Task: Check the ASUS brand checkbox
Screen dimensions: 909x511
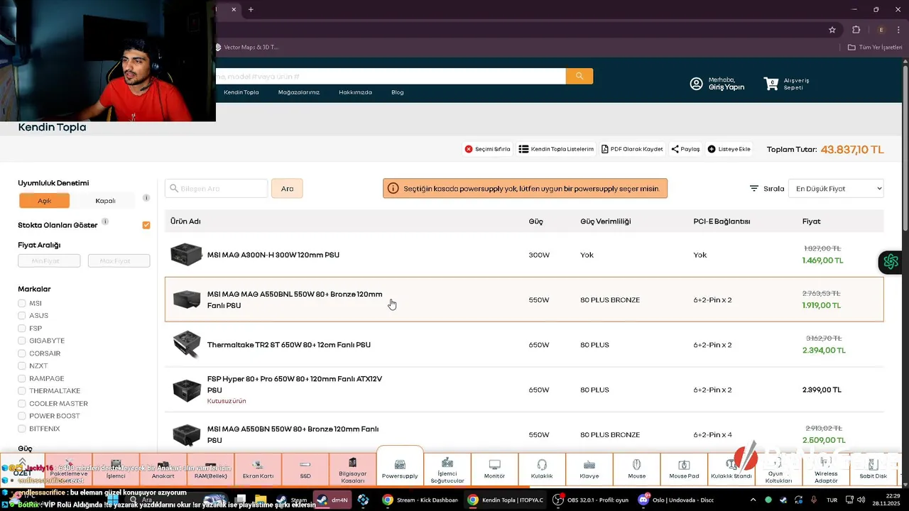Action: tap(22, 316)
